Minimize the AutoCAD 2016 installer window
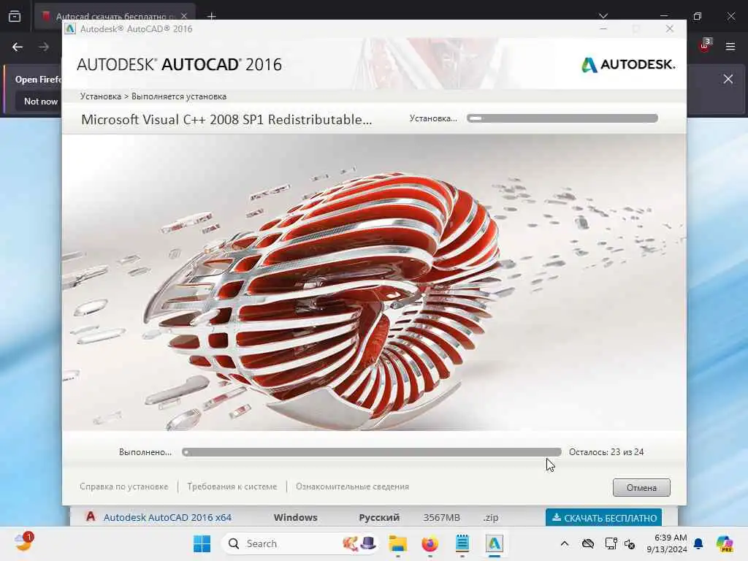 click(603, 28)
